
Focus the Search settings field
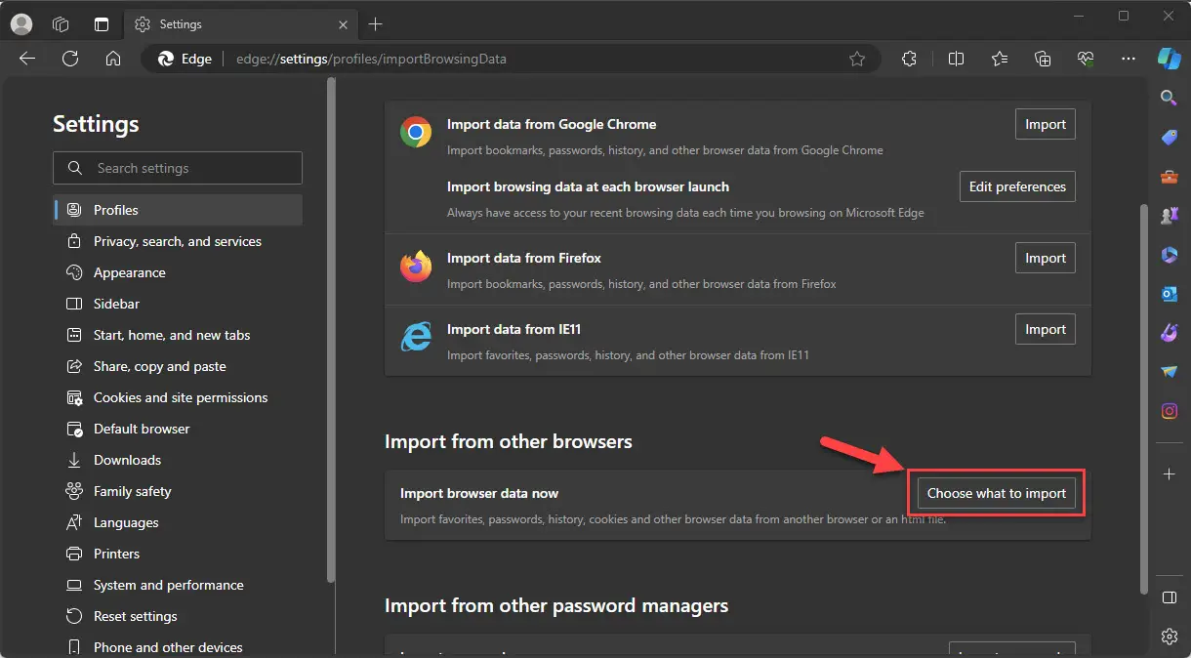tap(178, 168)
